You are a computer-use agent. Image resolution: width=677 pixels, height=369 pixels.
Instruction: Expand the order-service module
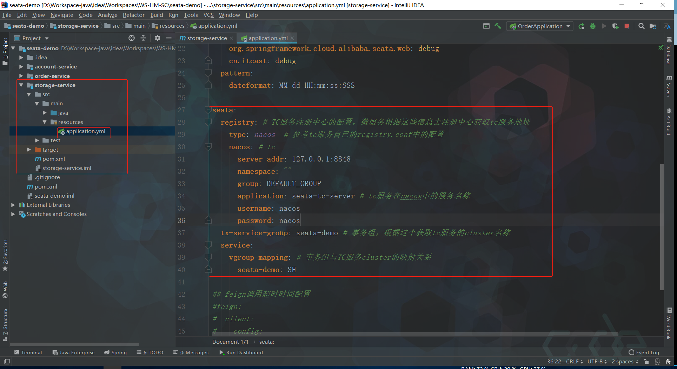[x=21, y=76]
